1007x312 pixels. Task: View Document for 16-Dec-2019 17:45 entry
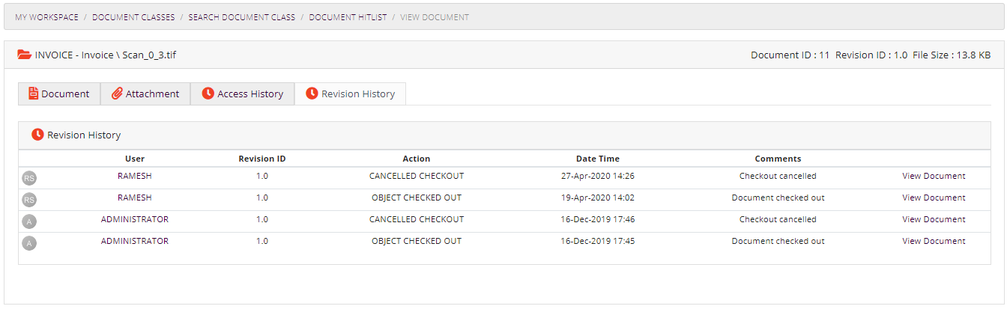(x=934, y=242)
